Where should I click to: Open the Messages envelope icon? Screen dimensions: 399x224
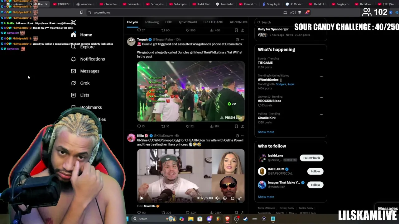pyautogui.click(x=73, y=71)
